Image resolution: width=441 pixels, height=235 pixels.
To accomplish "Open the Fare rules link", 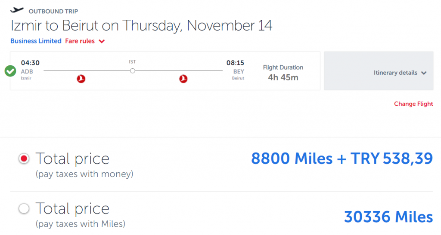I will (80, 41).
